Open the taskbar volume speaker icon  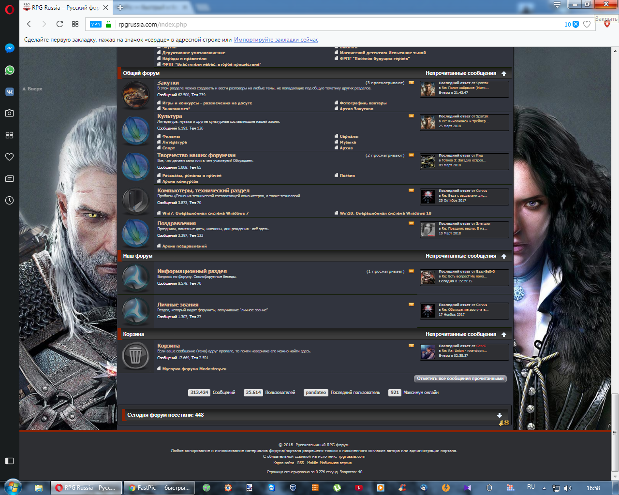click(x=568, y=488)
